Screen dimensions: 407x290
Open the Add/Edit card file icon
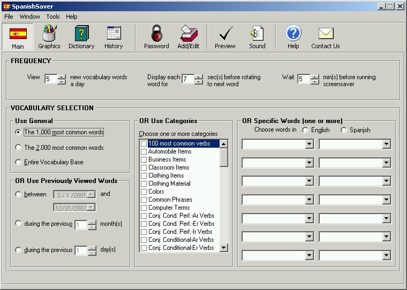[x=189, y=37]
